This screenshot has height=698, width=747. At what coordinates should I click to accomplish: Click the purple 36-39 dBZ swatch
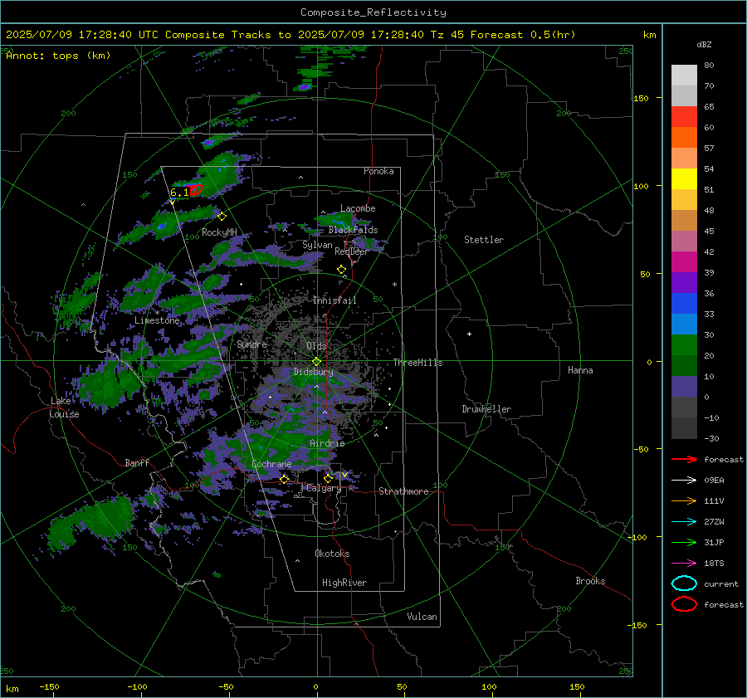684,282
